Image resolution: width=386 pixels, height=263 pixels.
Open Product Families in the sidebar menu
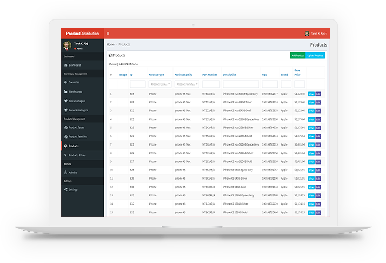coord(78,136)
